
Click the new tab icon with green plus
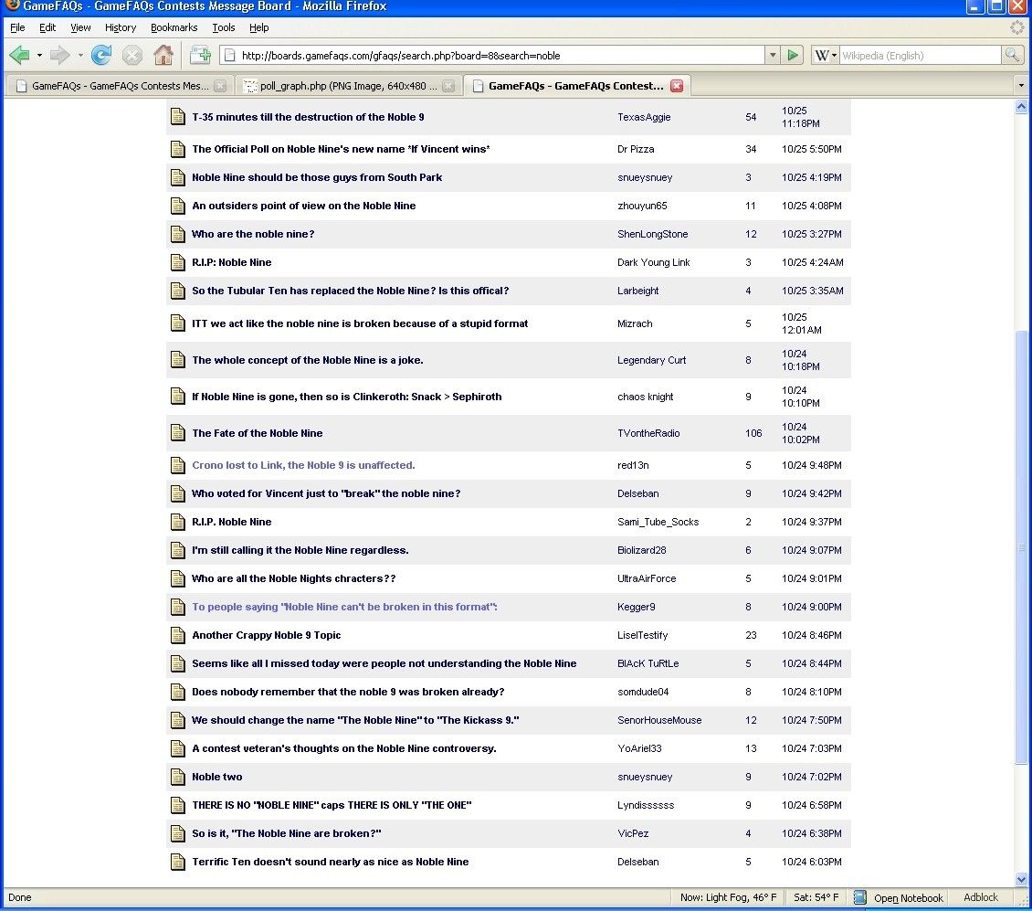point(200,56)
